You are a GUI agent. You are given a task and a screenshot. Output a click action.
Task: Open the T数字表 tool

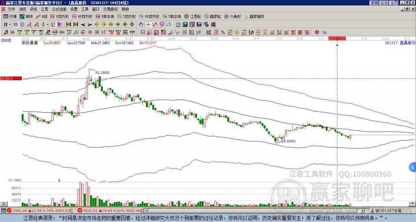click(x=172, y=16)
